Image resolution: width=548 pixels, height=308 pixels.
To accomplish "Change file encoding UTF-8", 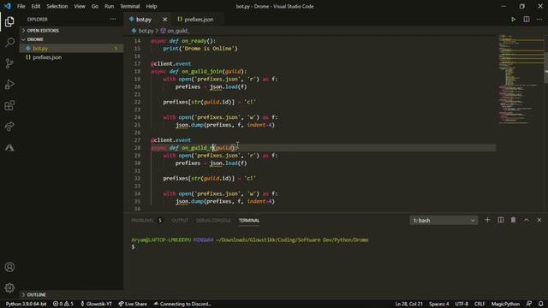I will (462, 304).
